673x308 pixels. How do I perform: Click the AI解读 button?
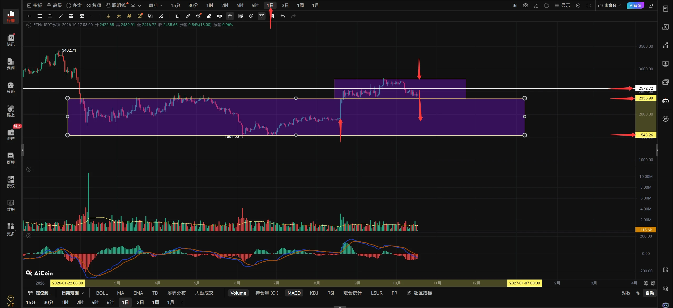(635, 5)
